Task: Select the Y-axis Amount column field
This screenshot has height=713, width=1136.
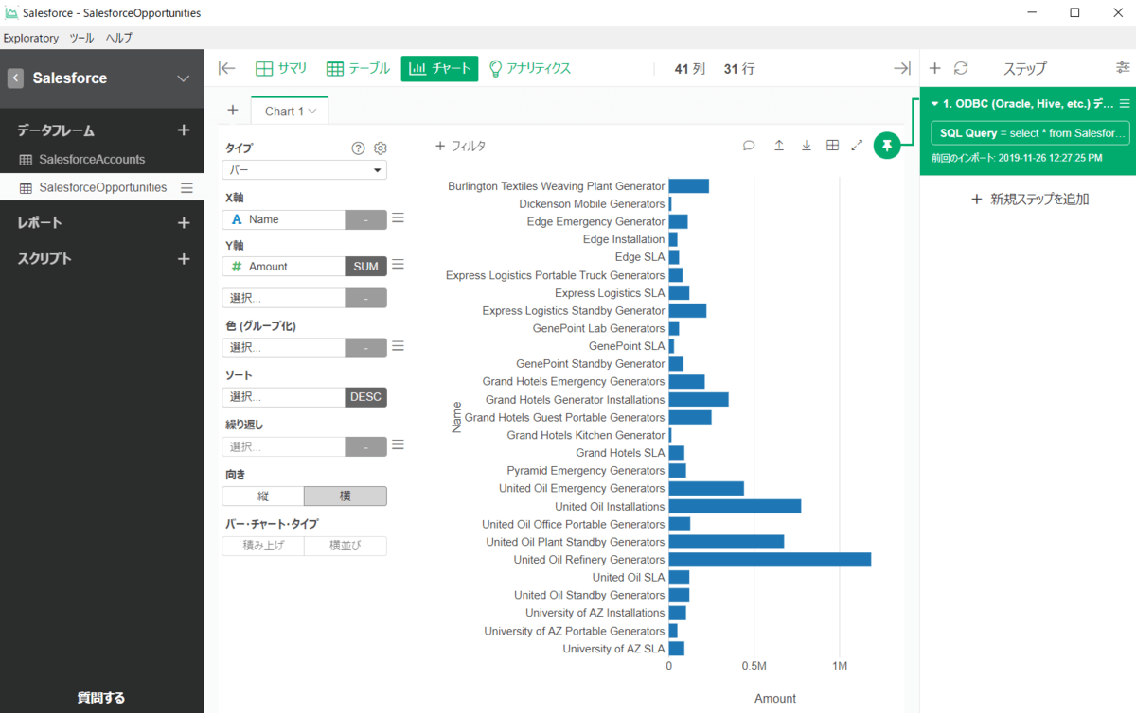Action: (x=283, y=267)
